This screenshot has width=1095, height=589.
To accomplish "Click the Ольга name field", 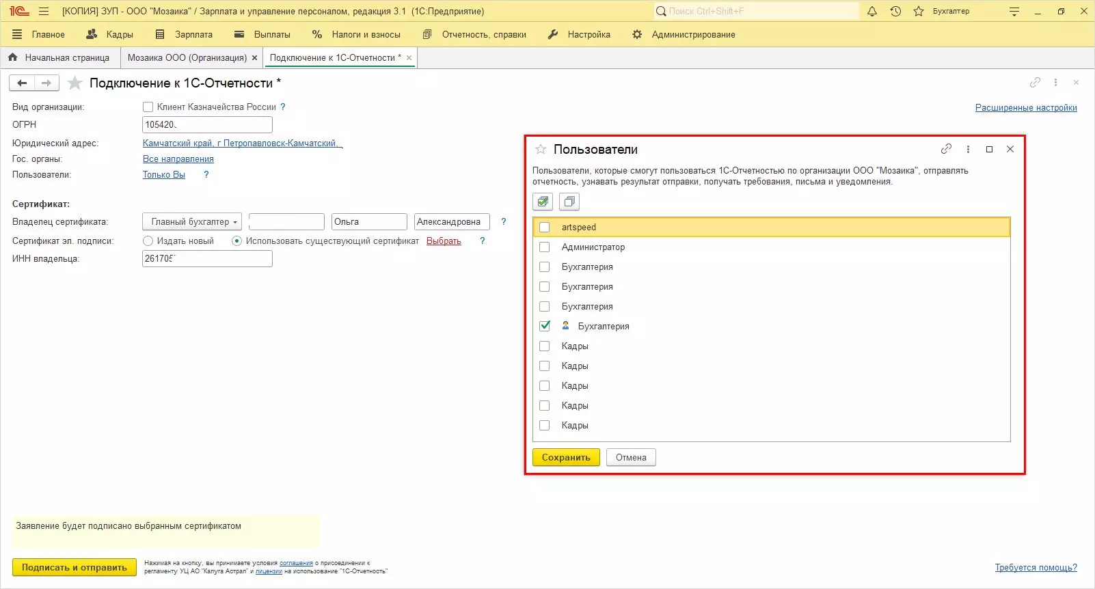I will (x=369, y=221).
